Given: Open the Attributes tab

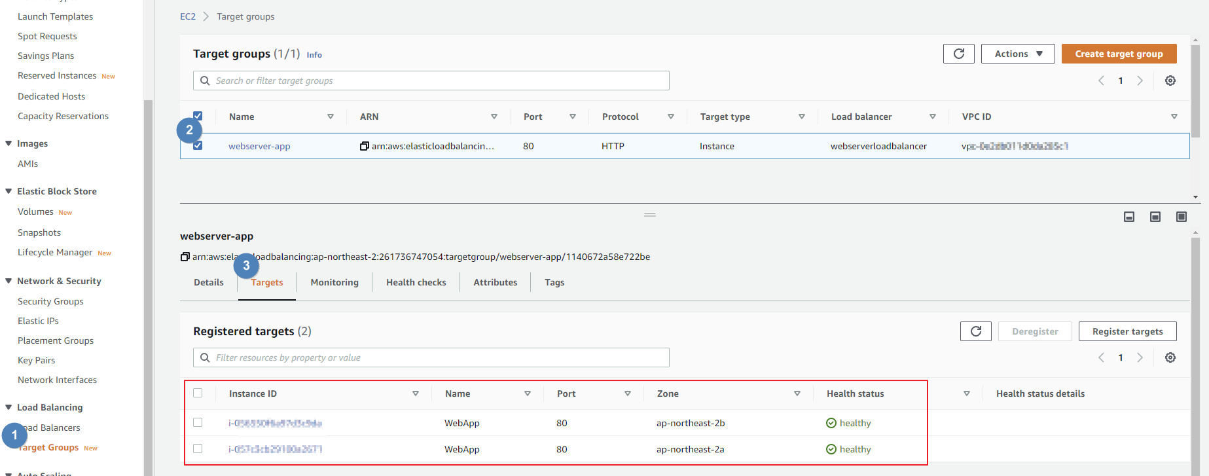Looking at the screenshot, I should click(496, 282).
